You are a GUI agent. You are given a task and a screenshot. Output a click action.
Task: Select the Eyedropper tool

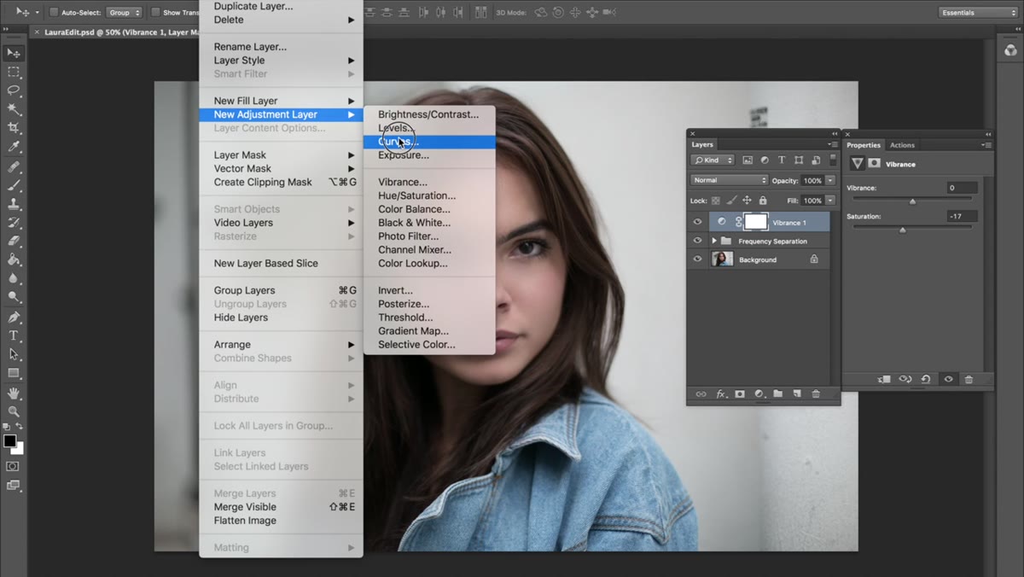(14, 147)
